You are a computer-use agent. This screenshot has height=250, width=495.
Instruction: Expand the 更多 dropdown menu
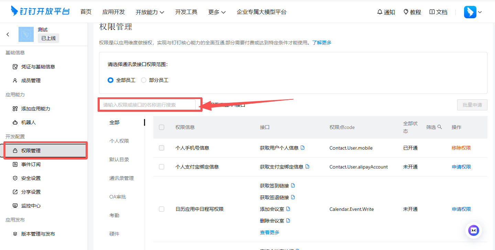pos(217,12)
